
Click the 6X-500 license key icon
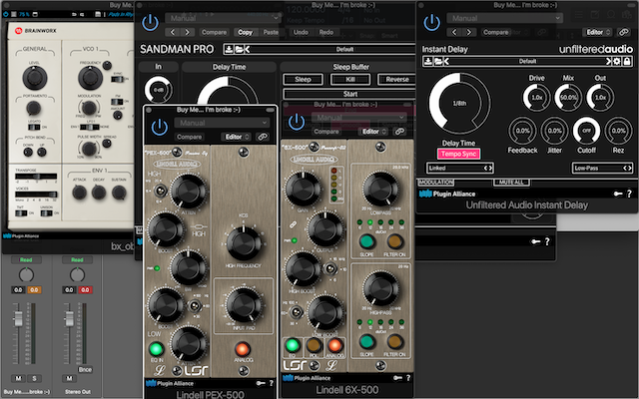tap(397, 378)
